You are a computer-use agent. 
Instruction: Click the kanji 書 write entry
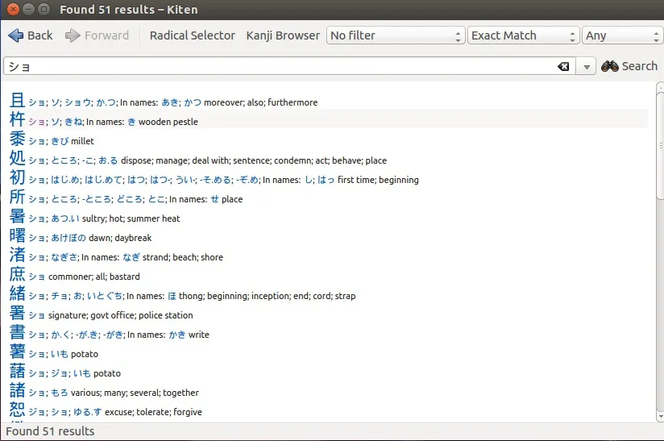17,333
